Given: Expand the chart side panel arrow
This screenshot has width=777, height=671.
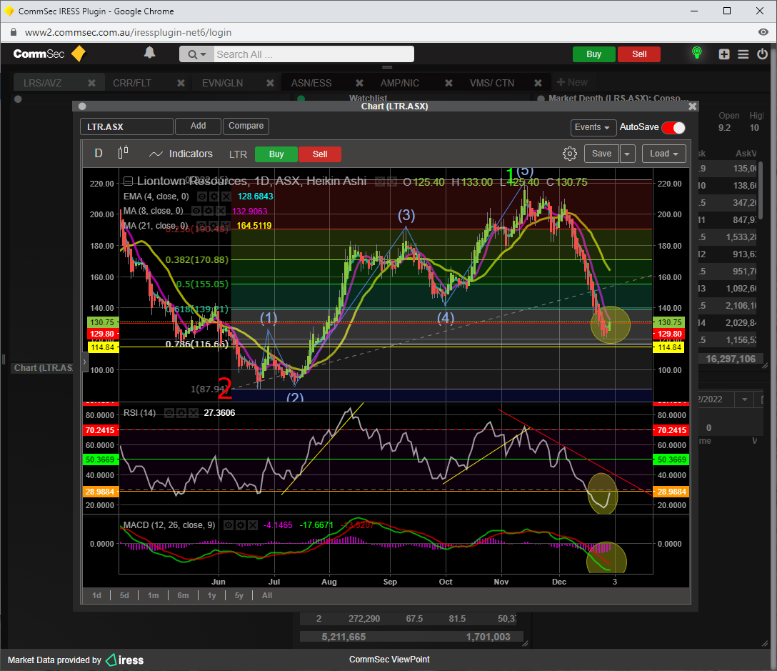Looking at the screenshot, I should (x=84, y=362).
